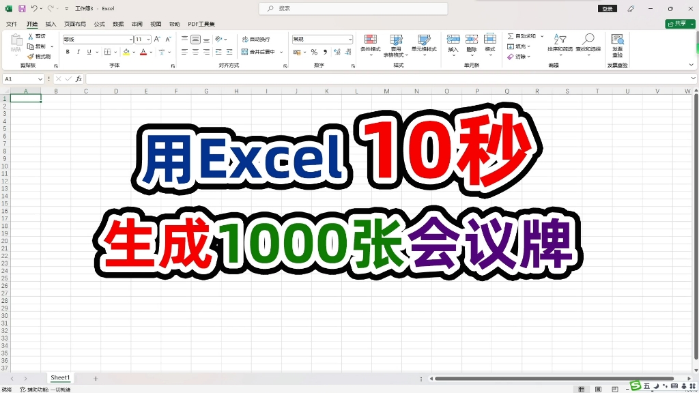Expand the 常规 number format dropdown
Screen dimensions: 699x393
point(351,39)
